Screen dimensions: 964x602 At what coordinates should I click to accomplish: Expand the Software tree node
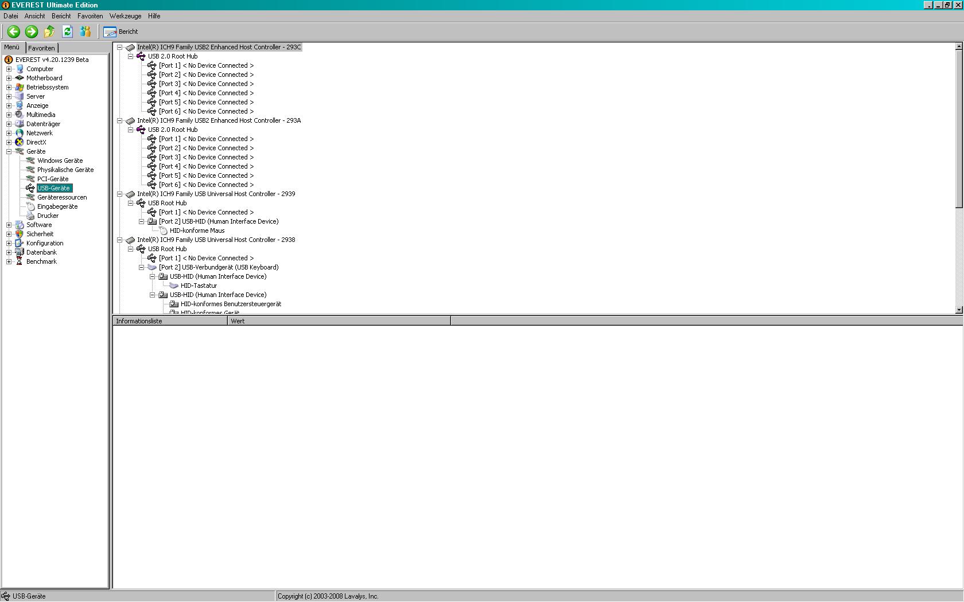point(9,225)
